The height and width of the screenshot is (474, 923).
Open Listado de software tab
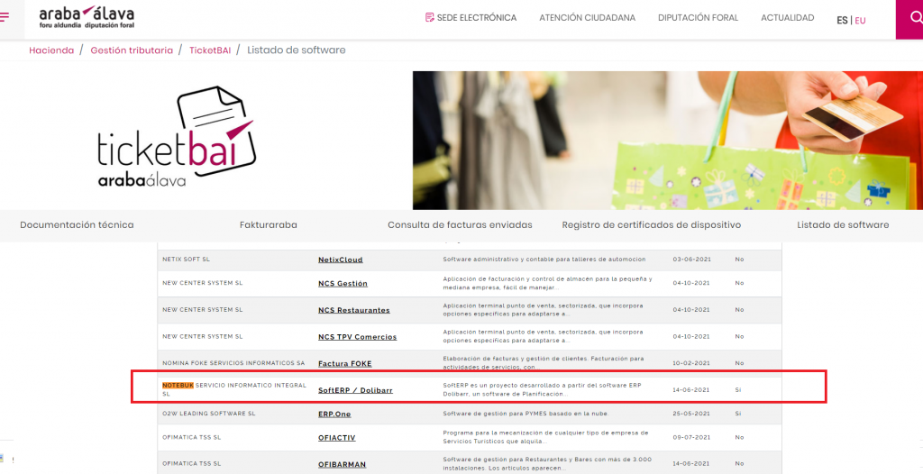point(843,225)
